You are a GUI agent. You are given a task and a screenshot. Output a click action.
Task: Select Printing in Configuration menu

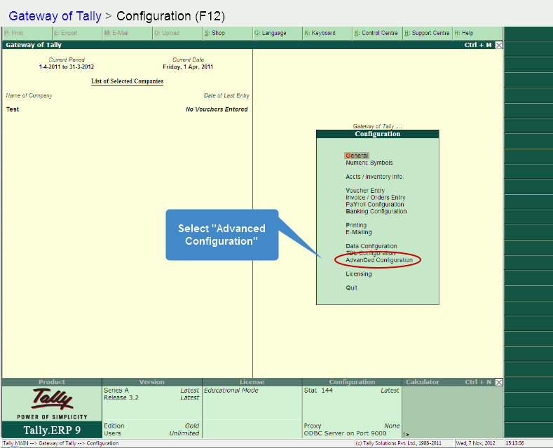coord(356,225)
